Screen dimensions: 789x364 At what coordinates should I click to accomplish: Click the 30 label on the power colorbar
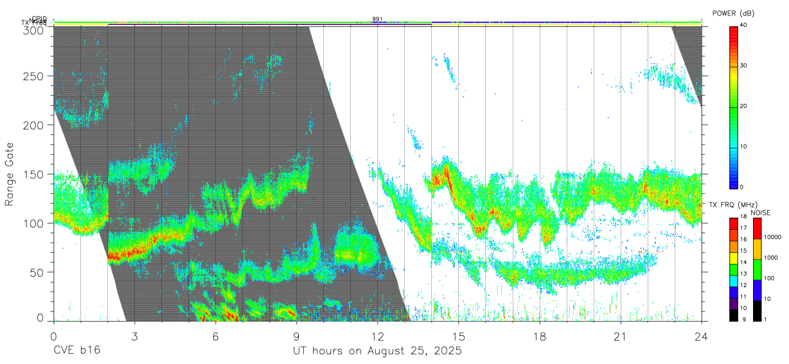pos(744,65)
